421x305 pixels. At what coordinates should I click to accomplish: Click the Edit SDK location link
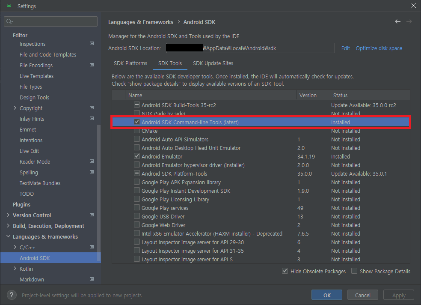[x=346, y=48]
